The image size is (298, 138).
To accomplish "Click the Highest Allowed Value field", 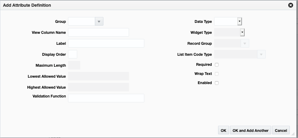I will [99, 87].
